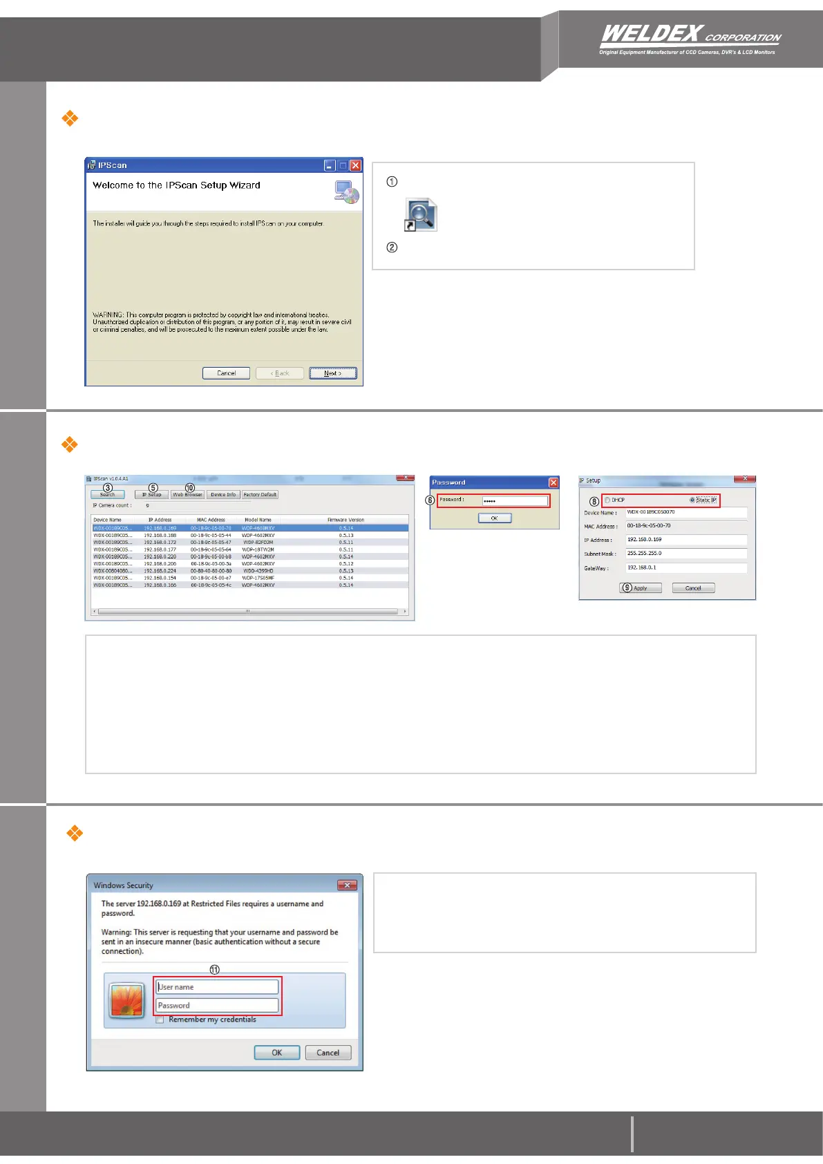Viewport: 823px width, 1164px height.
Task: Select the device row with IP 192.168.0.154
Action: click(x=249, y=578)
